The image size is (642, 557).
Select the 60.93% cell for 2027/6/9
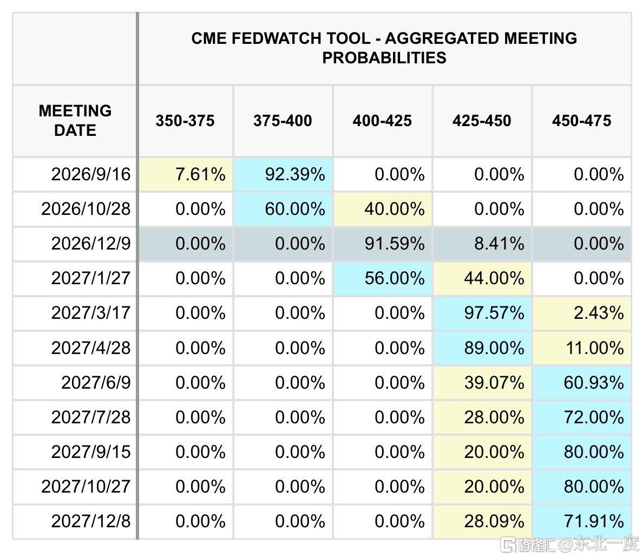(x=581, y=383)
